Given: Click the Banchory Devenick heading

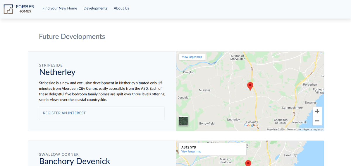Looking at the screenshot, I should pyautogui.click(x=75, y=161).
